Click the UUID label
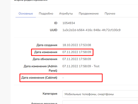 (x=54, y=30)
